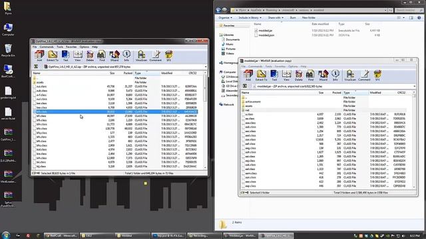Click Explorer Back navigation button

[218, 10]
